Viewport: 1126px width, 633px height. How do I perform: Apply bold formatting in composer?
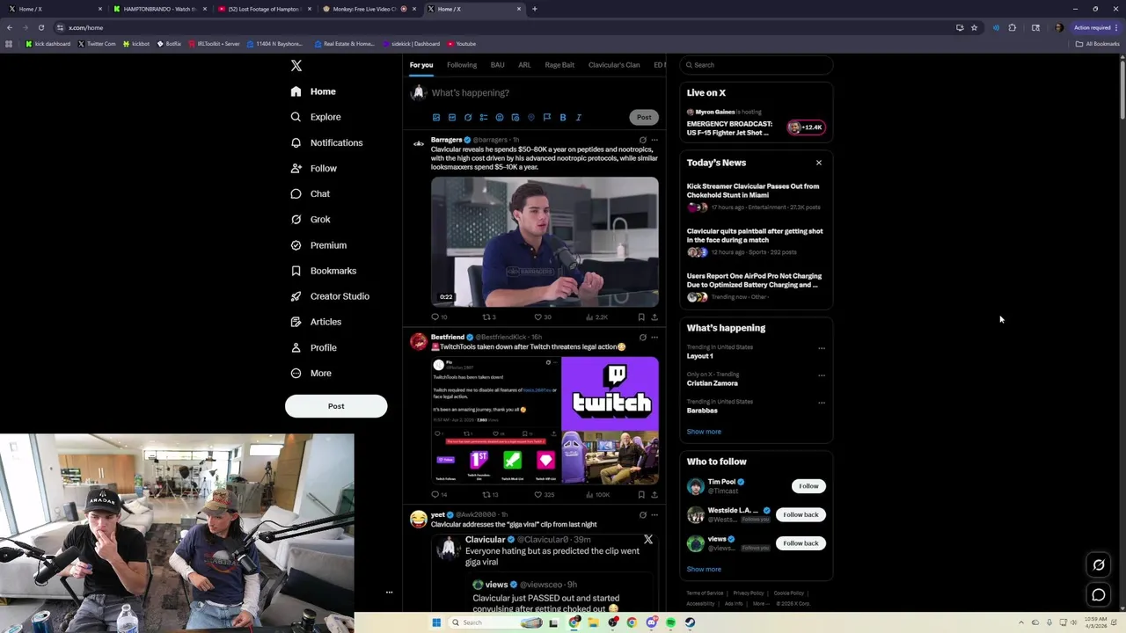563,117
